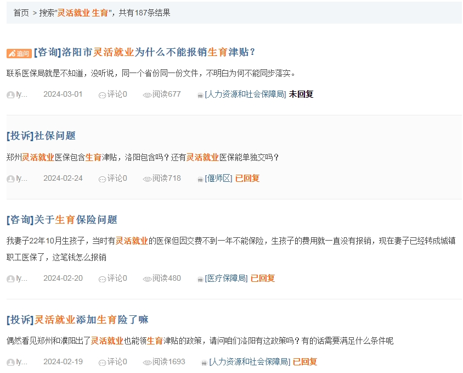Click user avatar icon on 2024-02-20 post
This screenshot has width=463, height=373.
click(10, 279)
